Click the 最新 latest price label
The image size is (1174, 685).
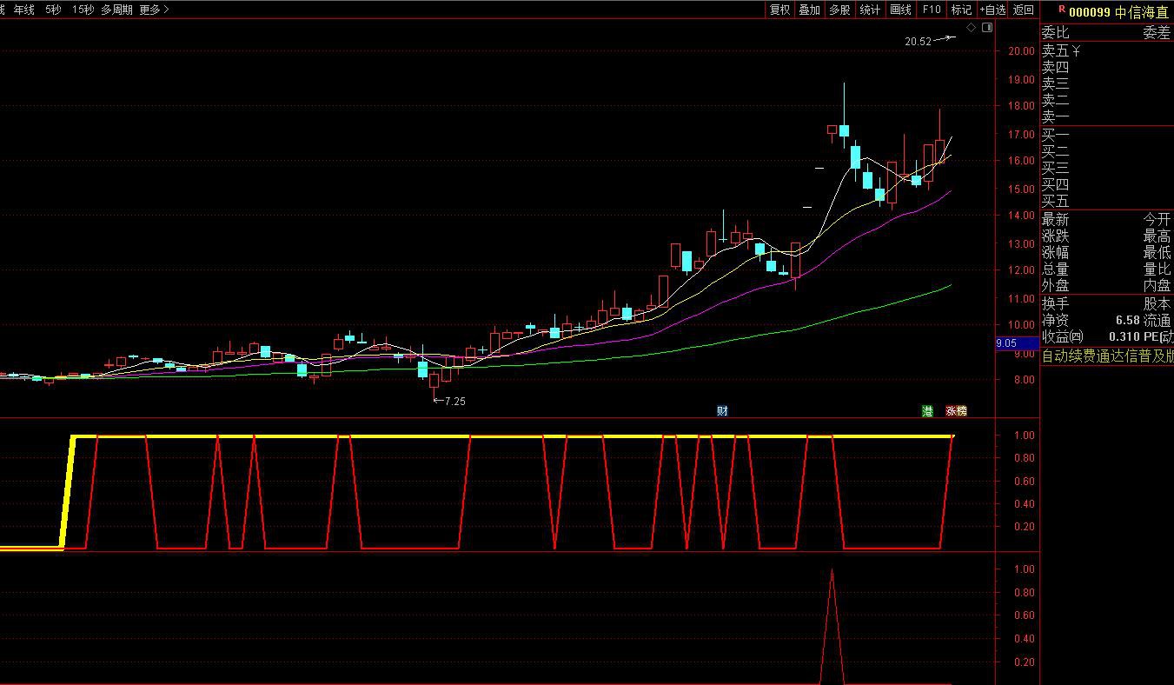pos(1056,220)
